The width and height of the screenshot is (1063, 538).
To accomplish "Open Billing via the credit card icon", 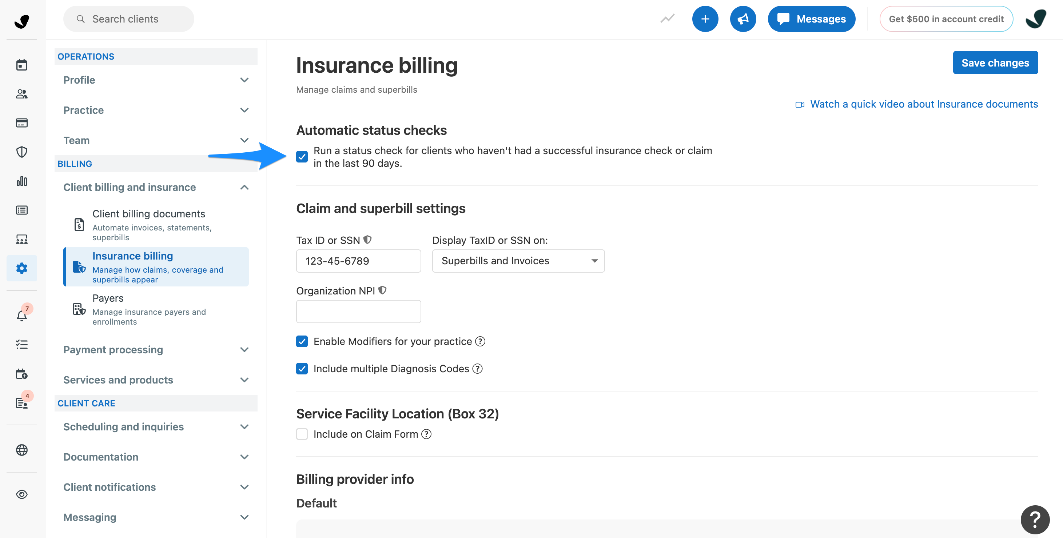I will [x=21, y=123].
